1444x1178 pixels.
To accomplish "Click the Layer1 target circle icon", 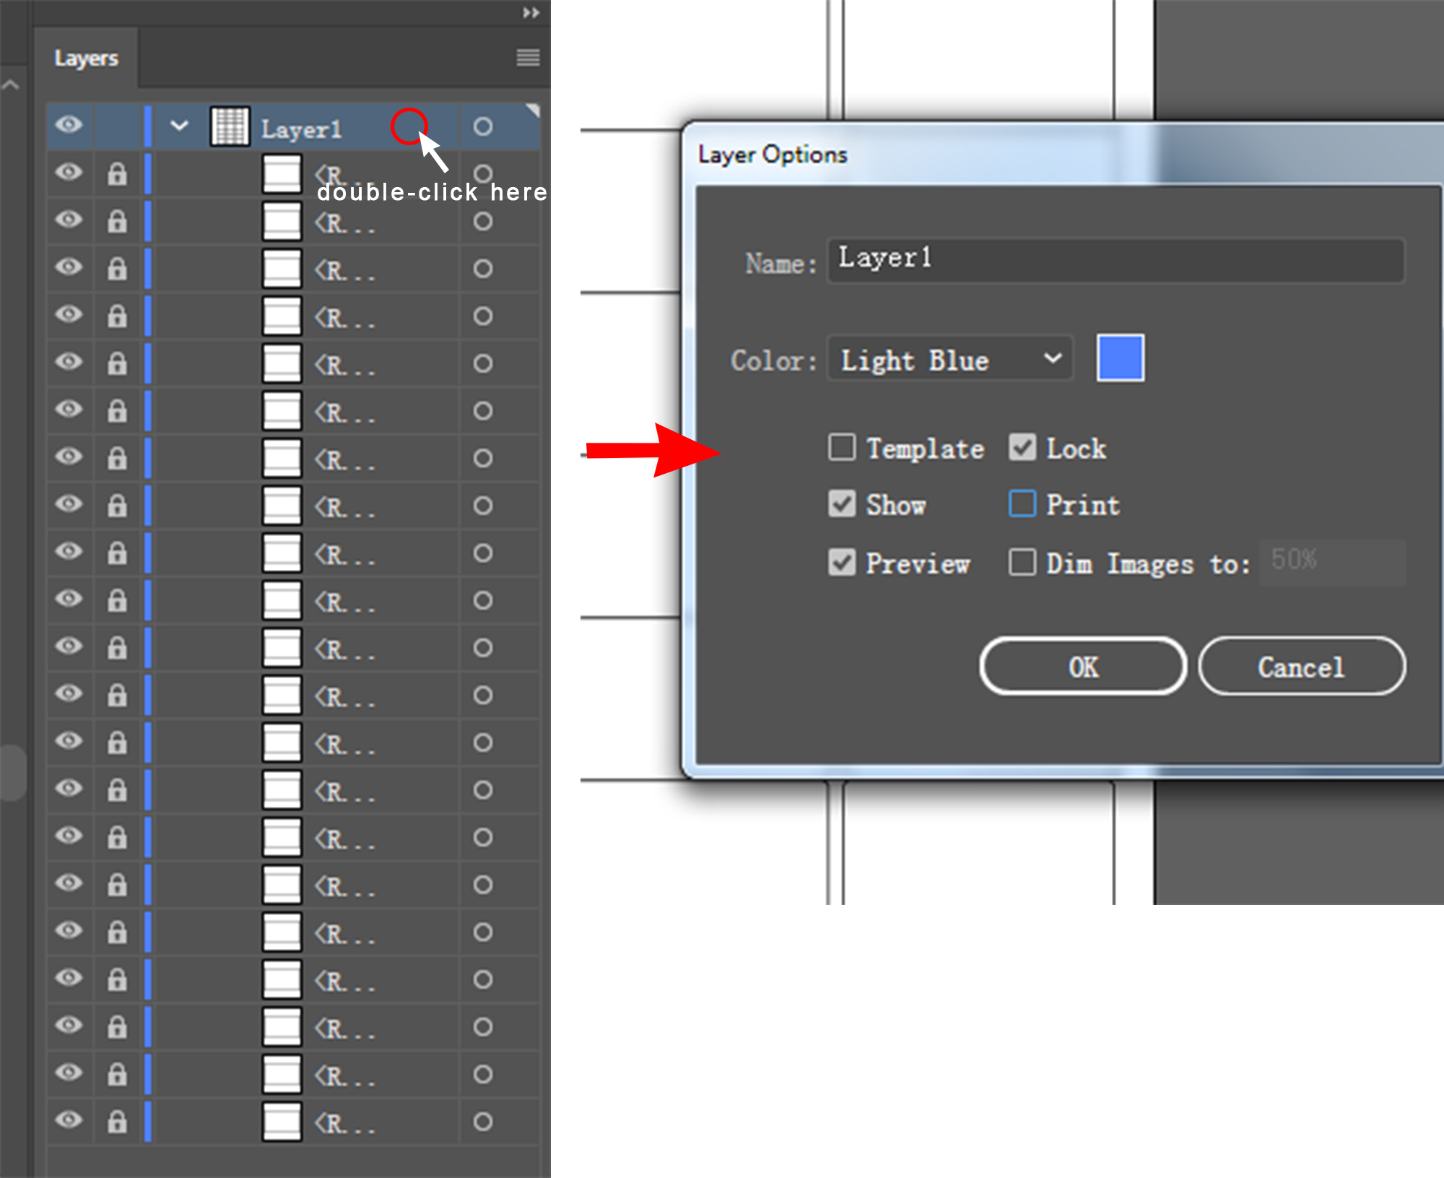I will [x=483, y=127].
